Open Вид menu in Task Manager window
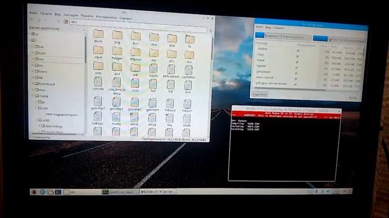Viewport: 389px width, 218px height. point(267,27)
